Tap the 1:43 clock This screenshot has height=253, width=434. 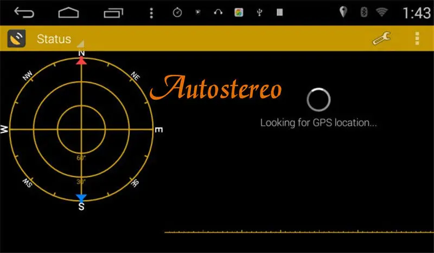point(417,13)
